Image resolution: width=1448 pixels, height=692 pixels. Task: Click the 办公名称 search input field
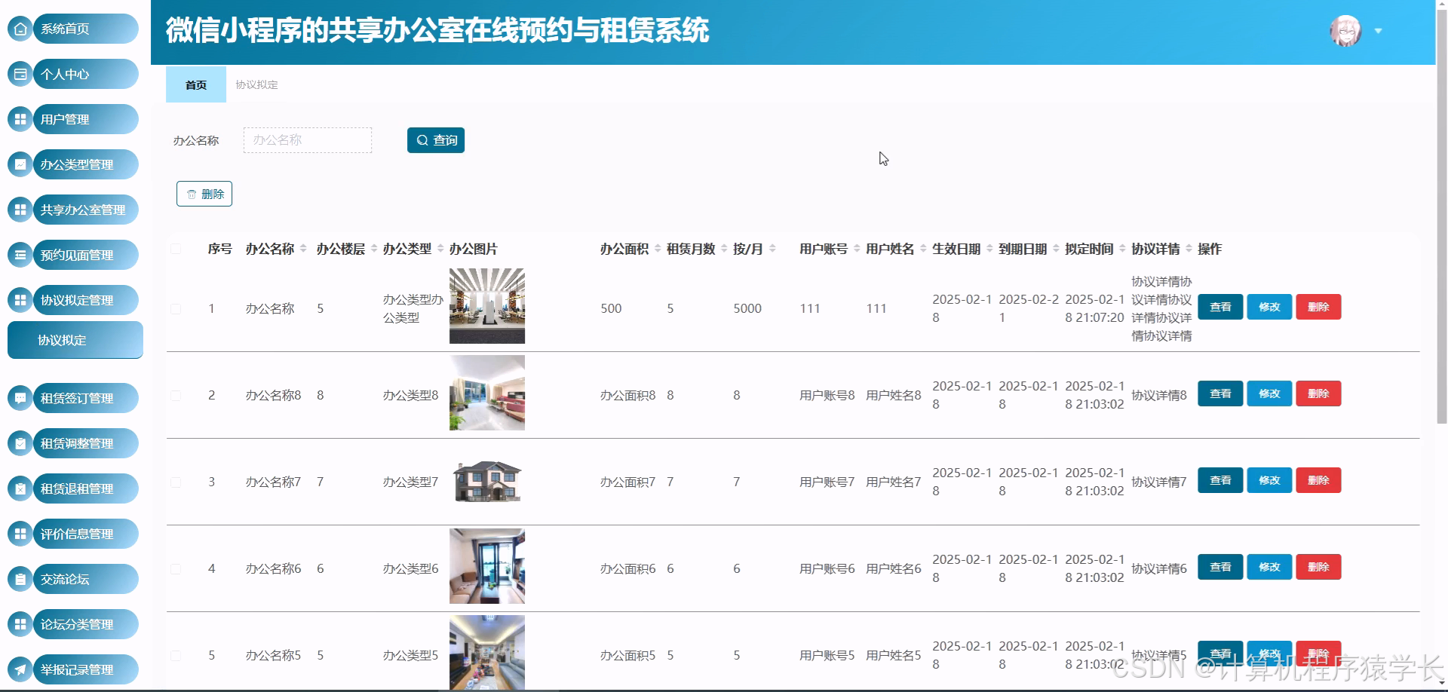307,139
